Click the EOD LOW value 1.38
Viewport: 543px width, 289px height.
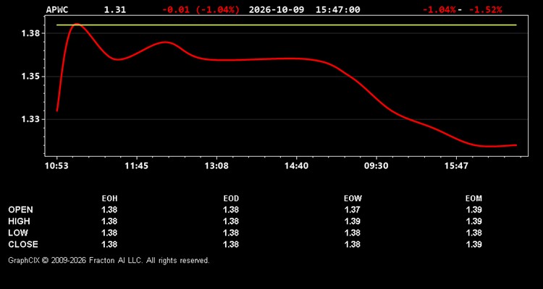[231, 233]
